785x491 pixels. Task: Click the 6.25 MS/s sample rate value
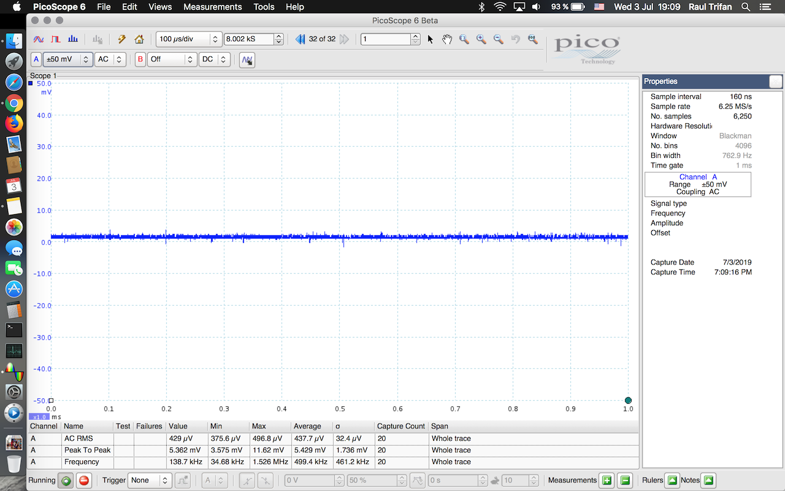735,107
